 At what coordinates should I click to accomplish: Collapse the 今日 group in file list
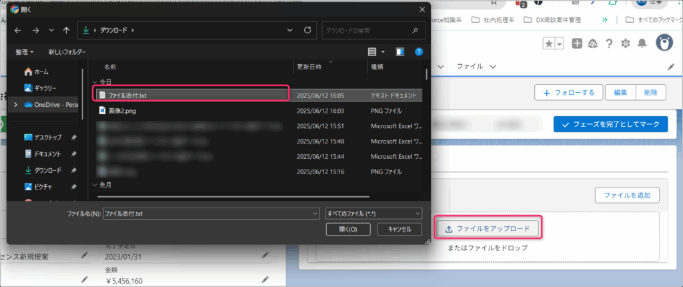click(x=95, y=81)
